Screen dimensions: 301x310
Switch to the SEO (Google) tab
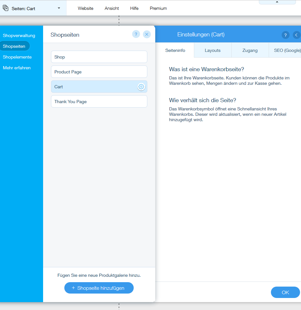287,50
